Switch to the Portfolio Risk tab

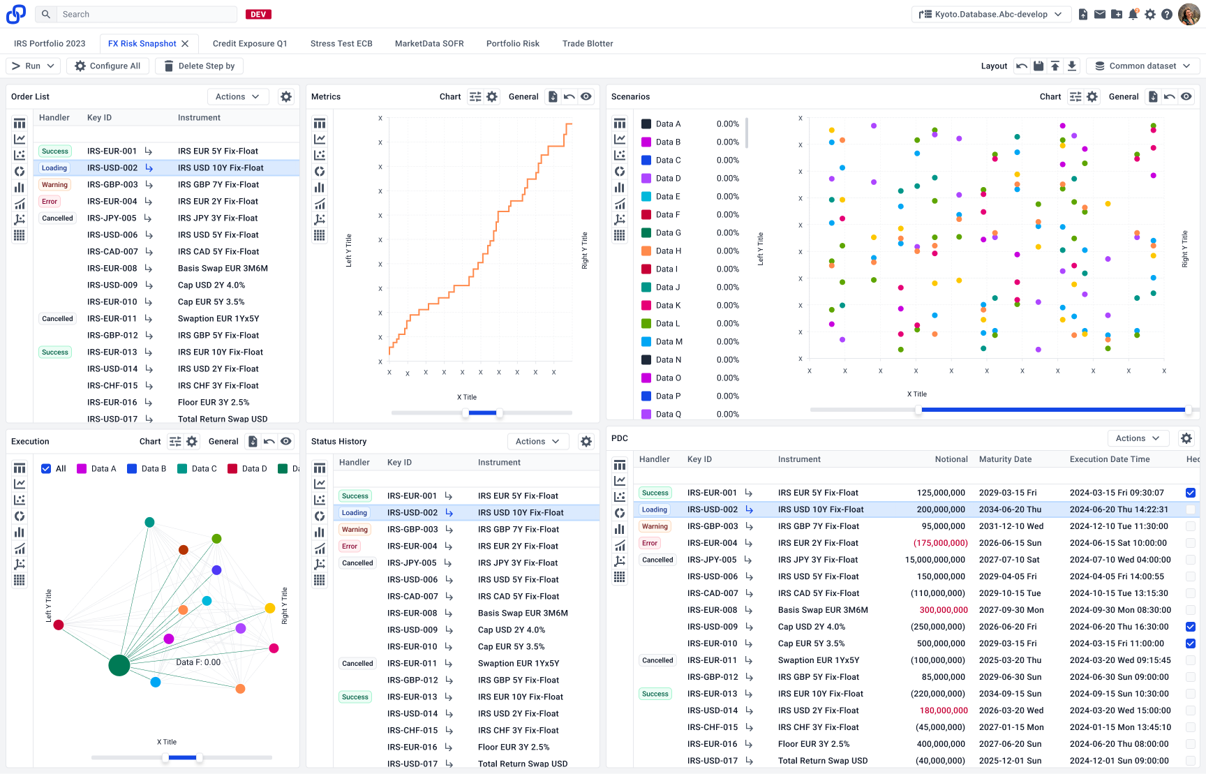tap(513, 43)
